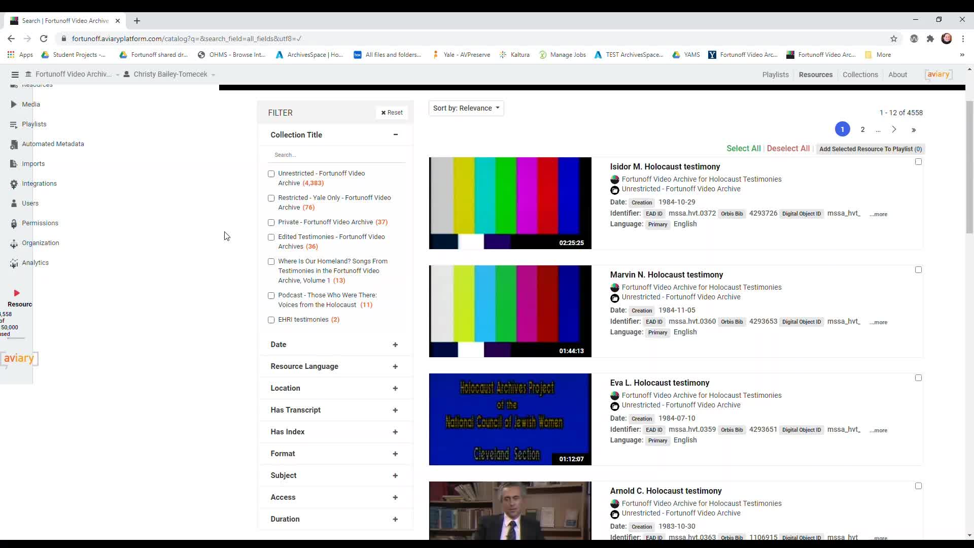
Task: Open Automated Metadata icon in sidebar
Action: coord(14,144)
